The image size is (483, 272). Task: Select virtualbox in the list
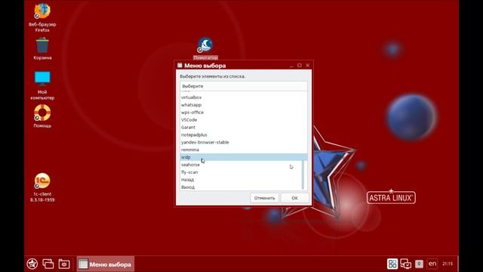[243, 97]
